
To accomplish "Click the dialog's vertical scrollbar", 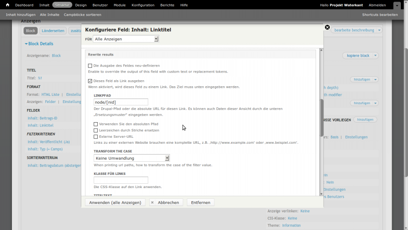I will point(322,118).
